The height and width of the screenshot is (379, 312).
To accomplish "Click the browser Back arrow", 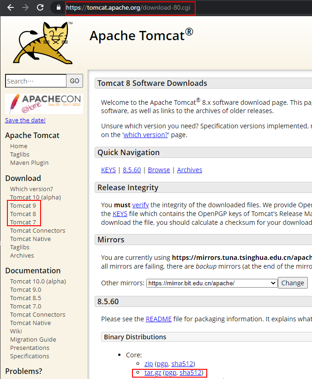I will (x=11, y=8).
